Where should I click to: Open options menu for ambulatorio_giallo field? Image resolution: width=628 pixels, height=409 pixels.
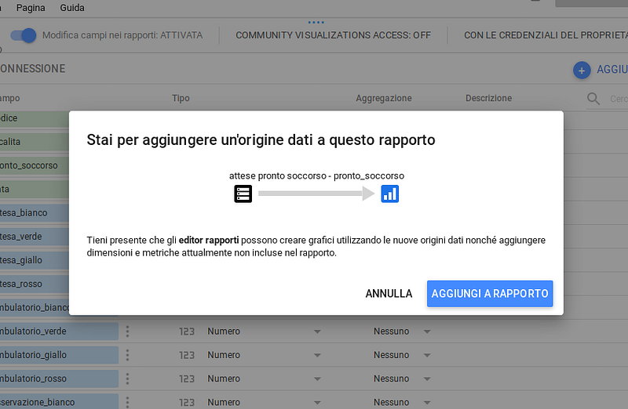point(127,355)
